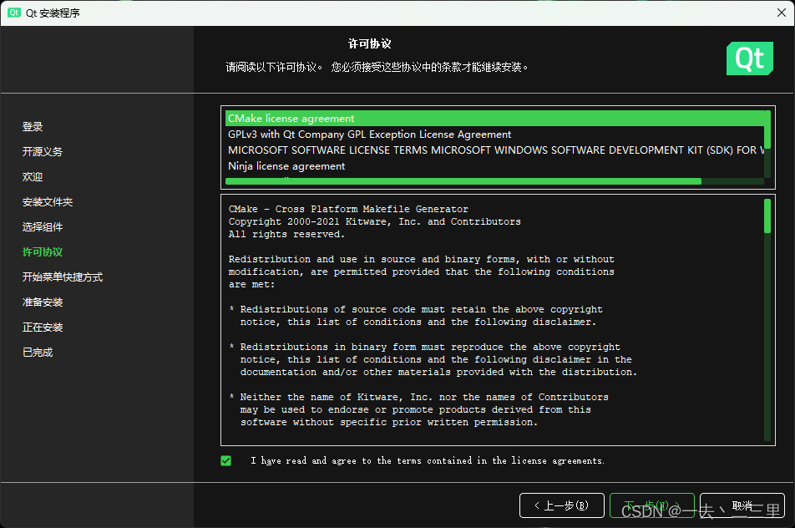Click the 选择组件 step in the sidebar
The width and height of the screenshot is (795, 528).
43,226
